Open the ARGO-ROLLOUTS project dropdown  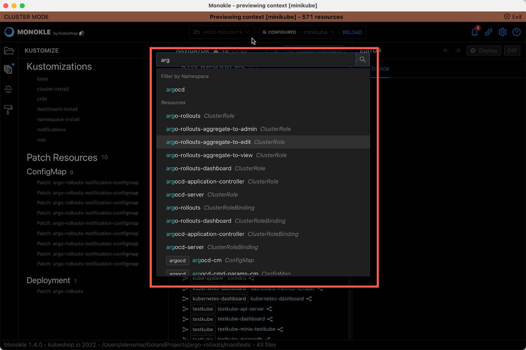[x=222, y=32]
